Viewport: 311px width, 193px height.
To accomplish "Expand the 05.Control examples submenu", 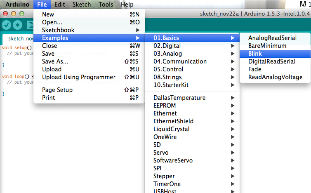I will pos(192,69).
